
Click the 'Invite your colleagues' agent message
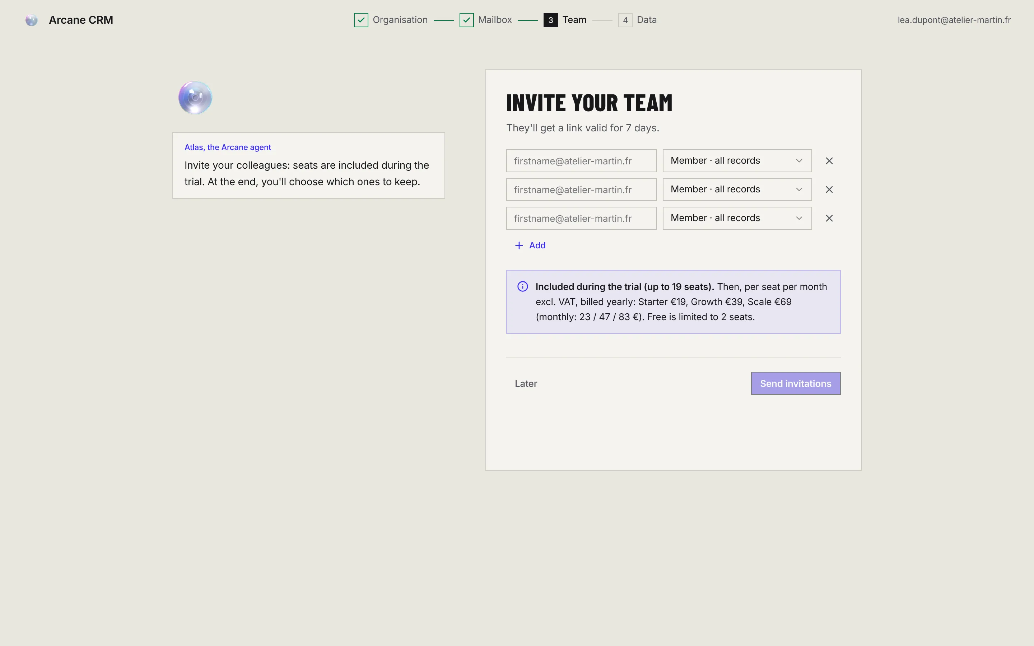point(307,173)
